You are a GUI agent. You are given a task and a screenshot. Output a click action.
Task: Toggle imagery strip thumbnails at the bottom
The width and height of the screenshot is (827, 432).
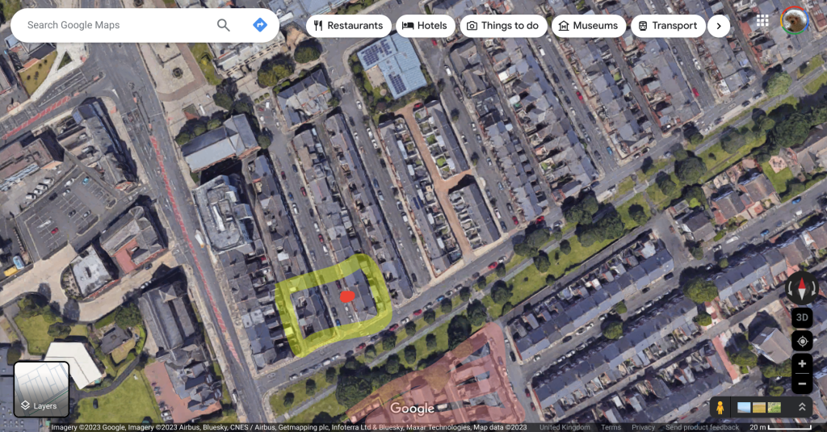pos(759,407)
